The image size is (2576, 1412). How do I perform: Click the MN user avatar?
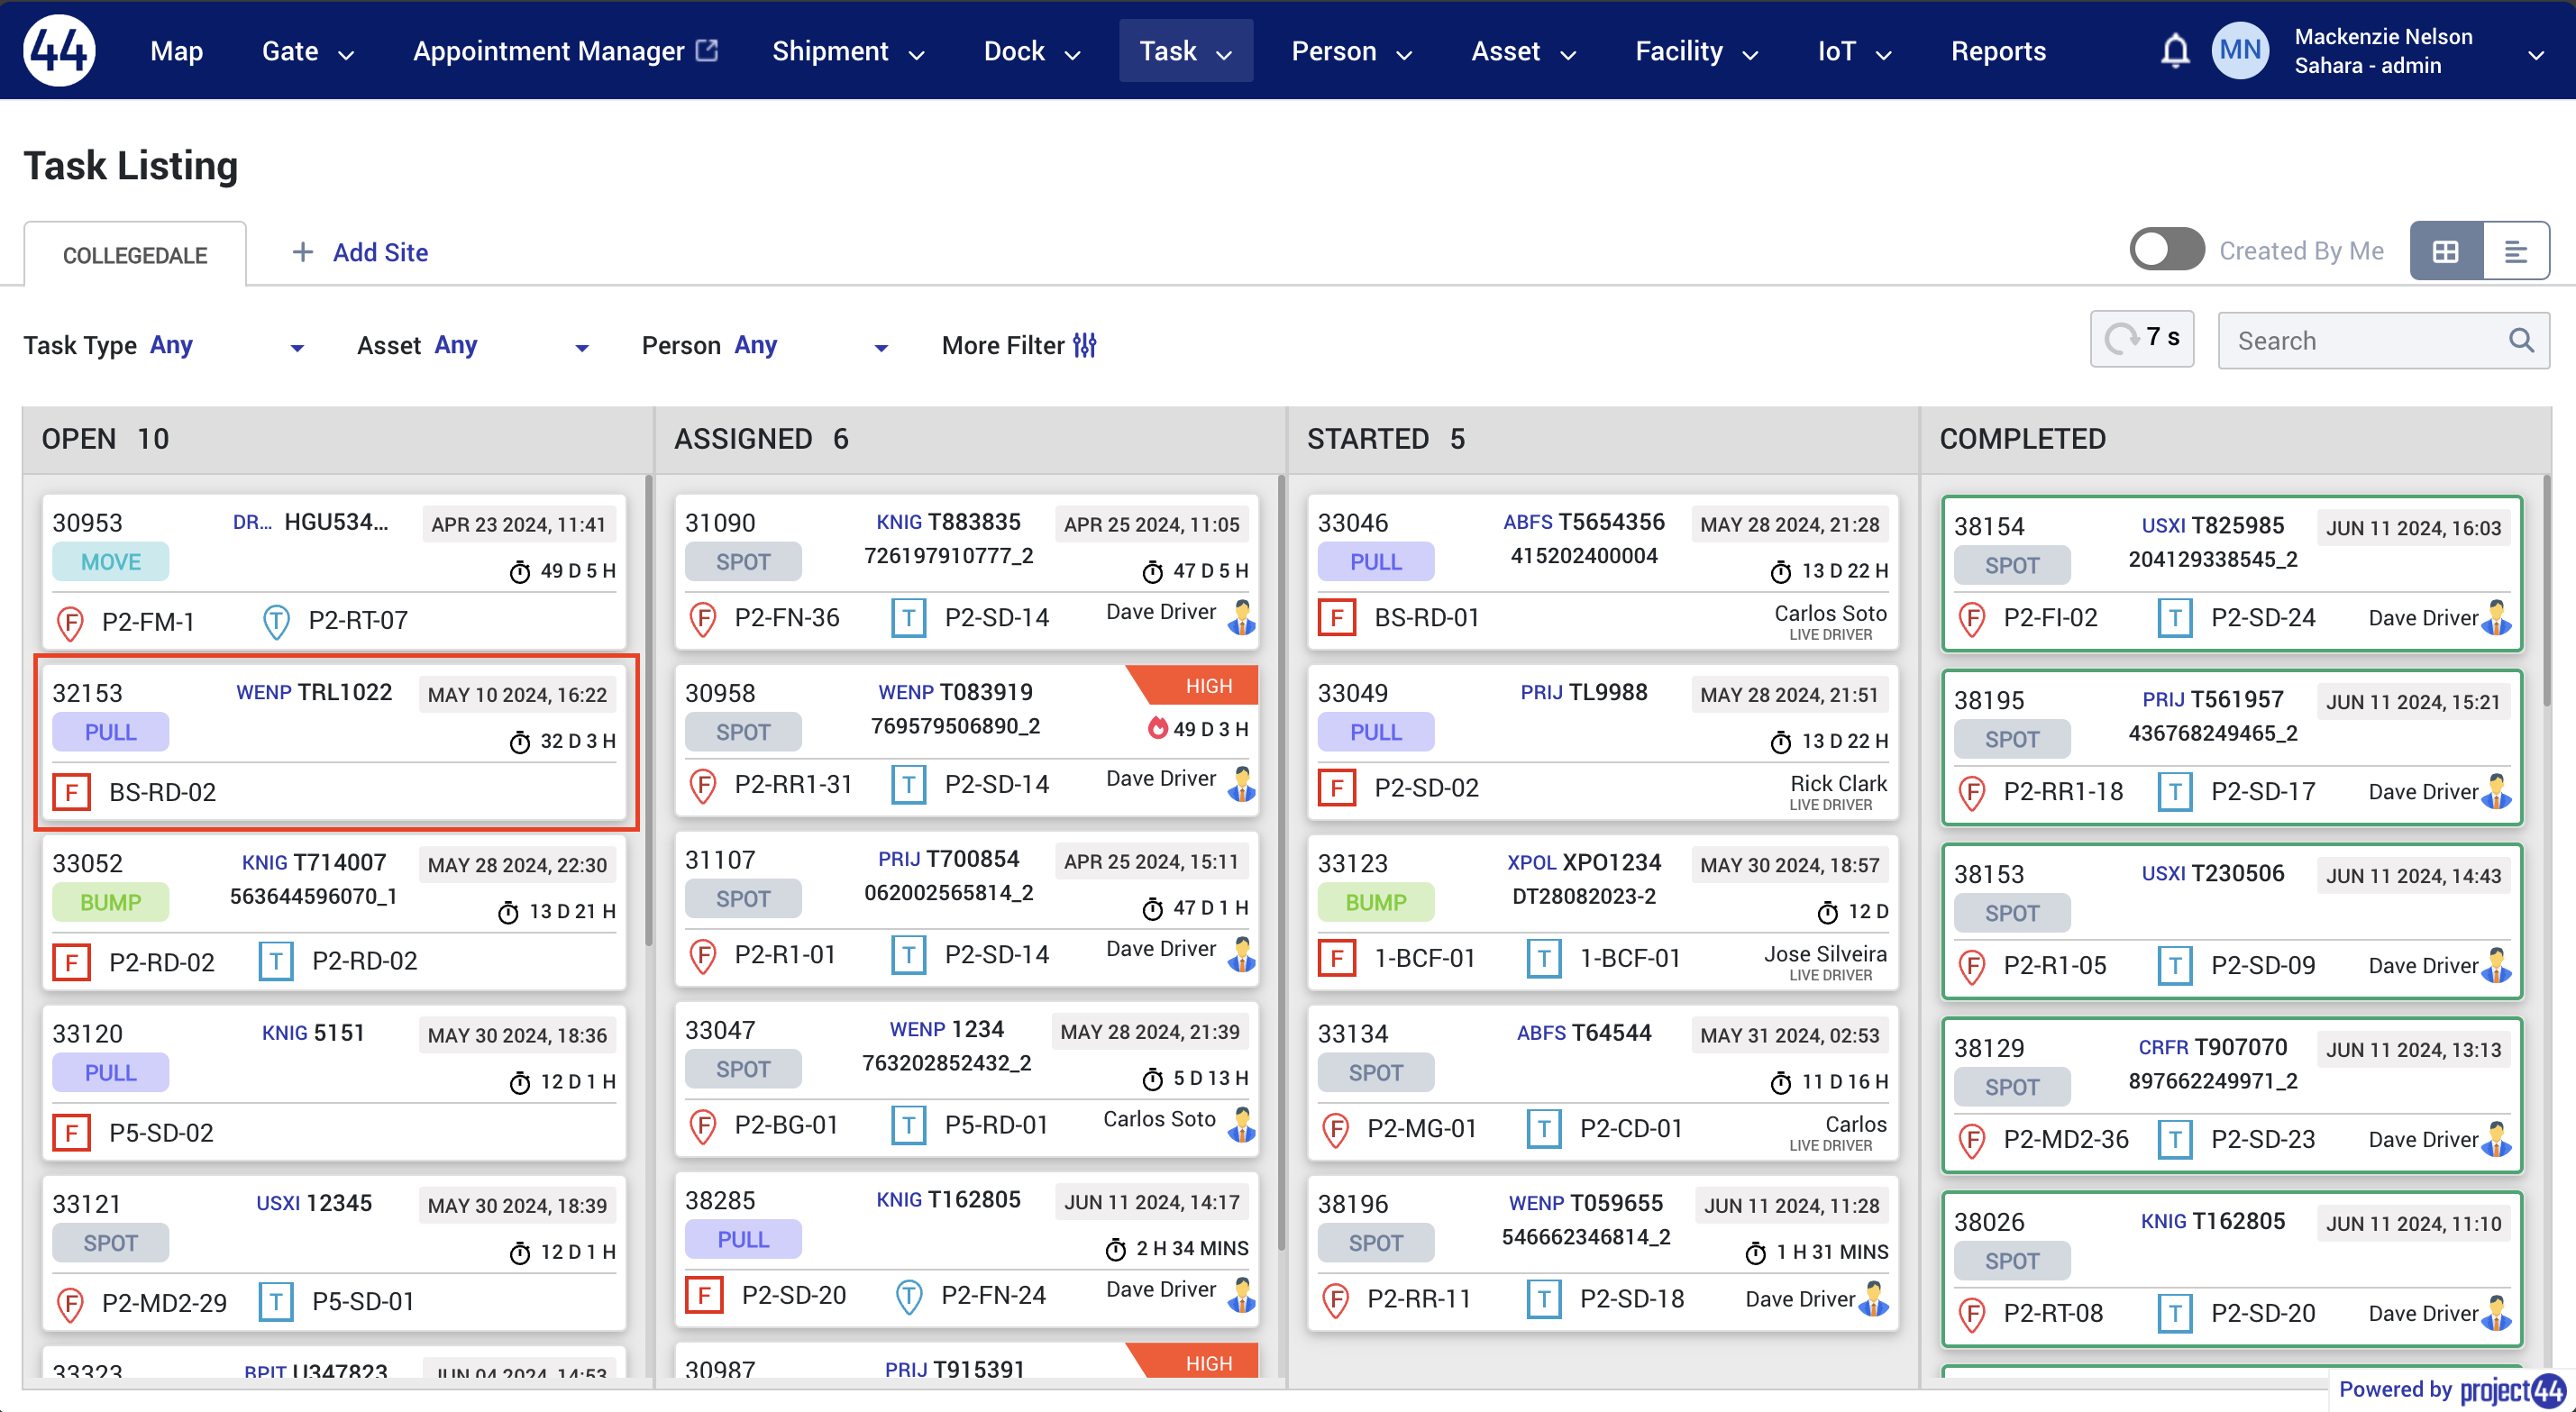click(x=2240, y=50)
